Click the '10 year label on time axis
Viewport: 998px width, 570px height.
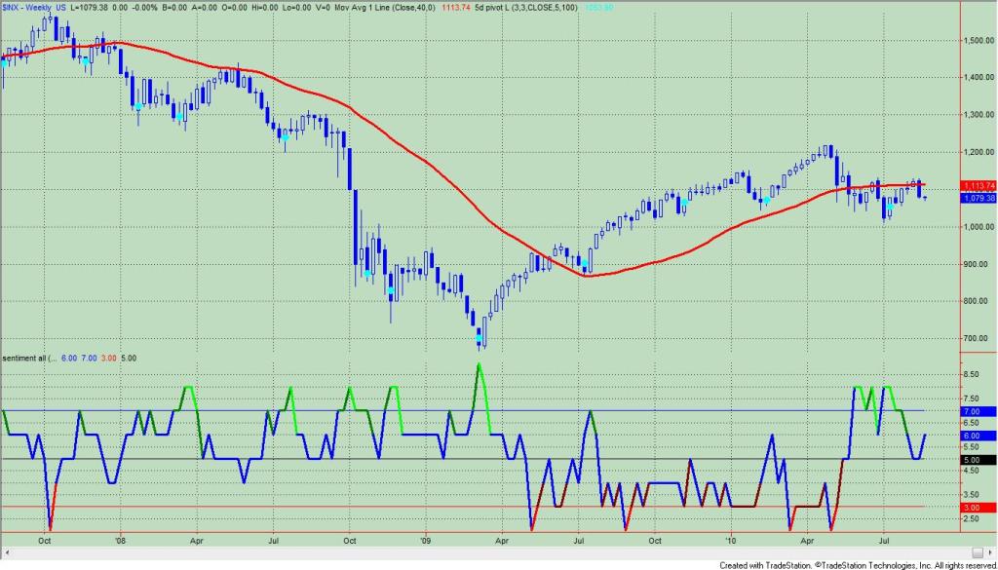point(731,540)
